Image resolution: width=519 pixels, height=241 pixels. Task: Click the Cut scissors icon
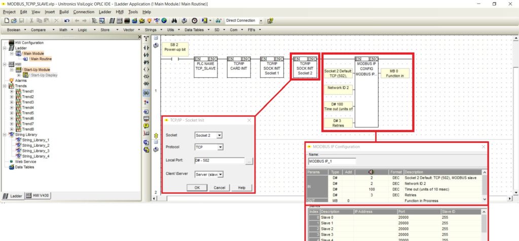(x=31, y=20)
